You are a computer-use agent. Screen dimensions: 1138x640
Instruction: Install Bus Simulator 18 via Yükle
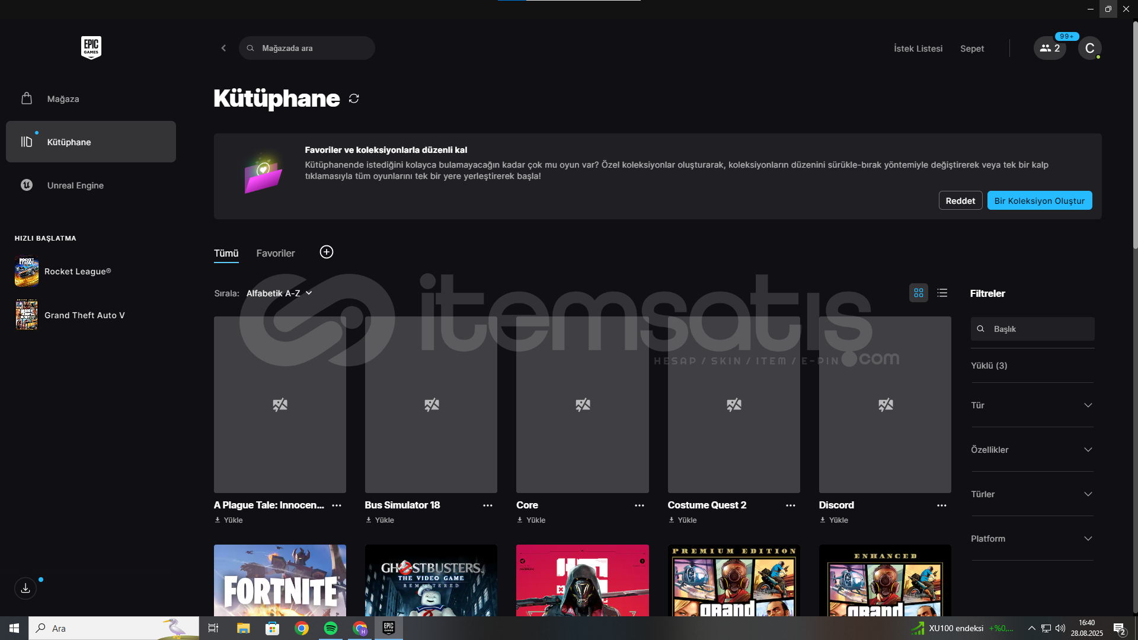(x=380, y=520)
